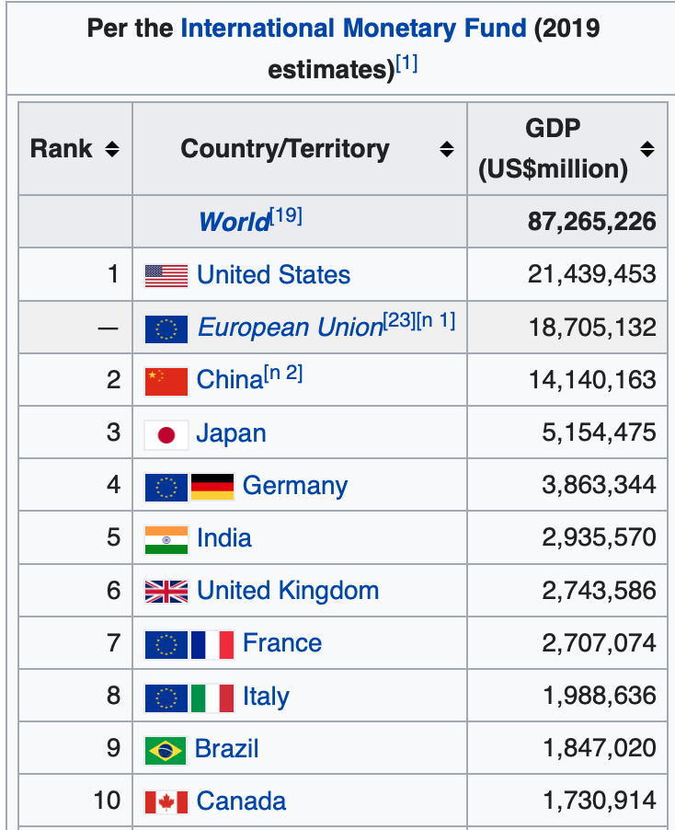Click the European Union flag icon
This screenshot has height=830, width=675.
(166, 329)
